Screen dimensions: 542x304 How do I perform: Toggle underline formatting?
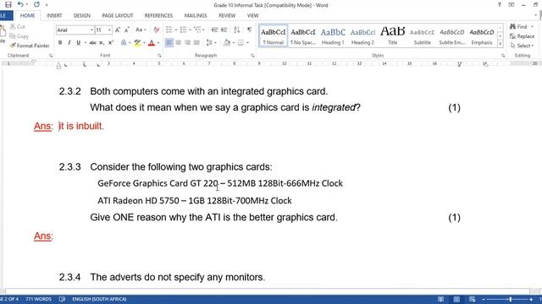click(x=79, y=43)
